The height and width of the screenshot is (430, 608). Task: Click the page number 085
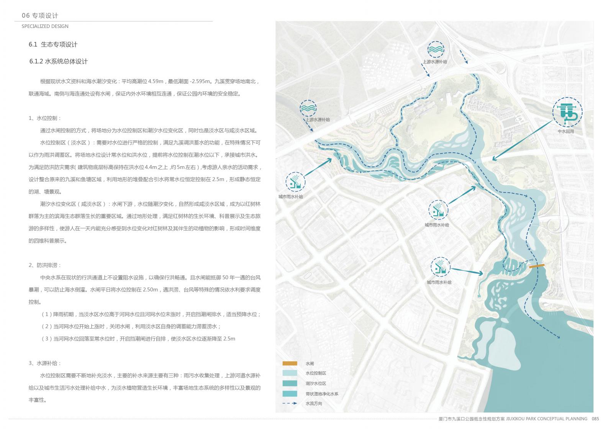tap(595, 419)
